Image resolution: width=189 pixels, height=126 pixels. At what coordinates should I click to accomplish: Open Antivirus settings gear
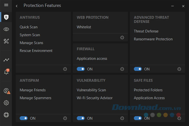coord(65,69)
